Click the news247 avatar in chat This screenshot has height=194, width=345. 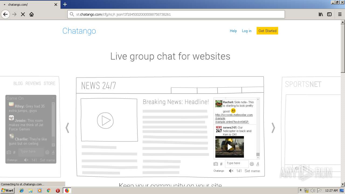(219, 129)
